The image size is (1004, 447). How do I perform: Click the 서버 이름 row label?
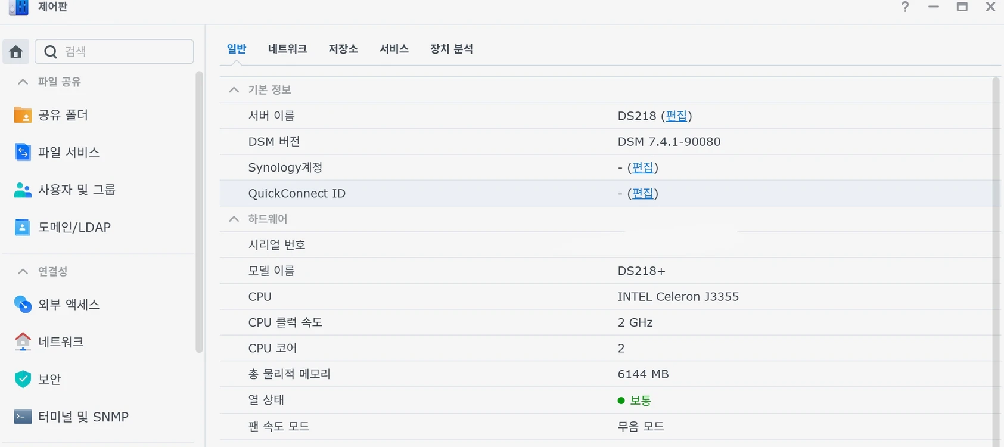pos(271,116)
